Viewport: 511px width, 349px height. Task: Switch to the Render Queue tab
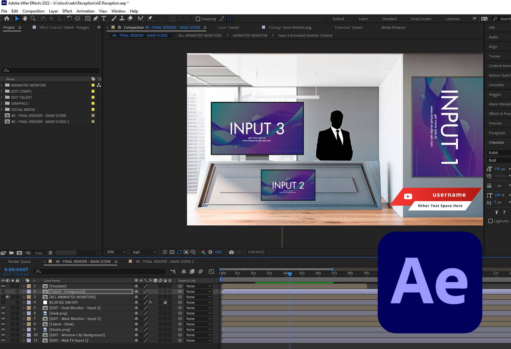point(19,262)
